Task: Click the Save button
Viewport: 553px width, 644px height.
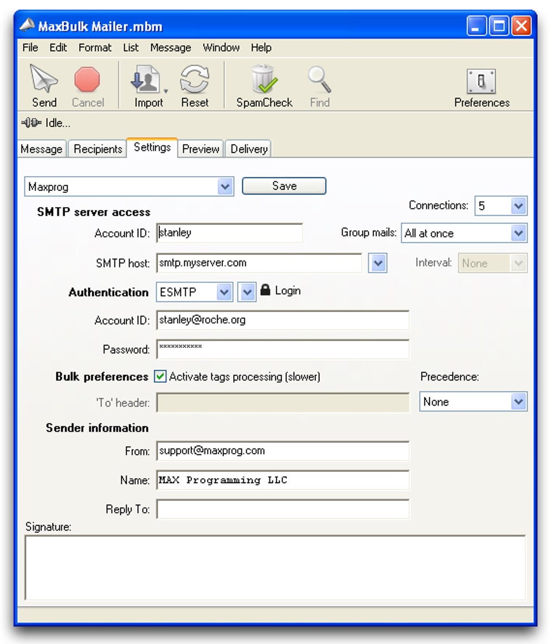Action: coord(284,185)
